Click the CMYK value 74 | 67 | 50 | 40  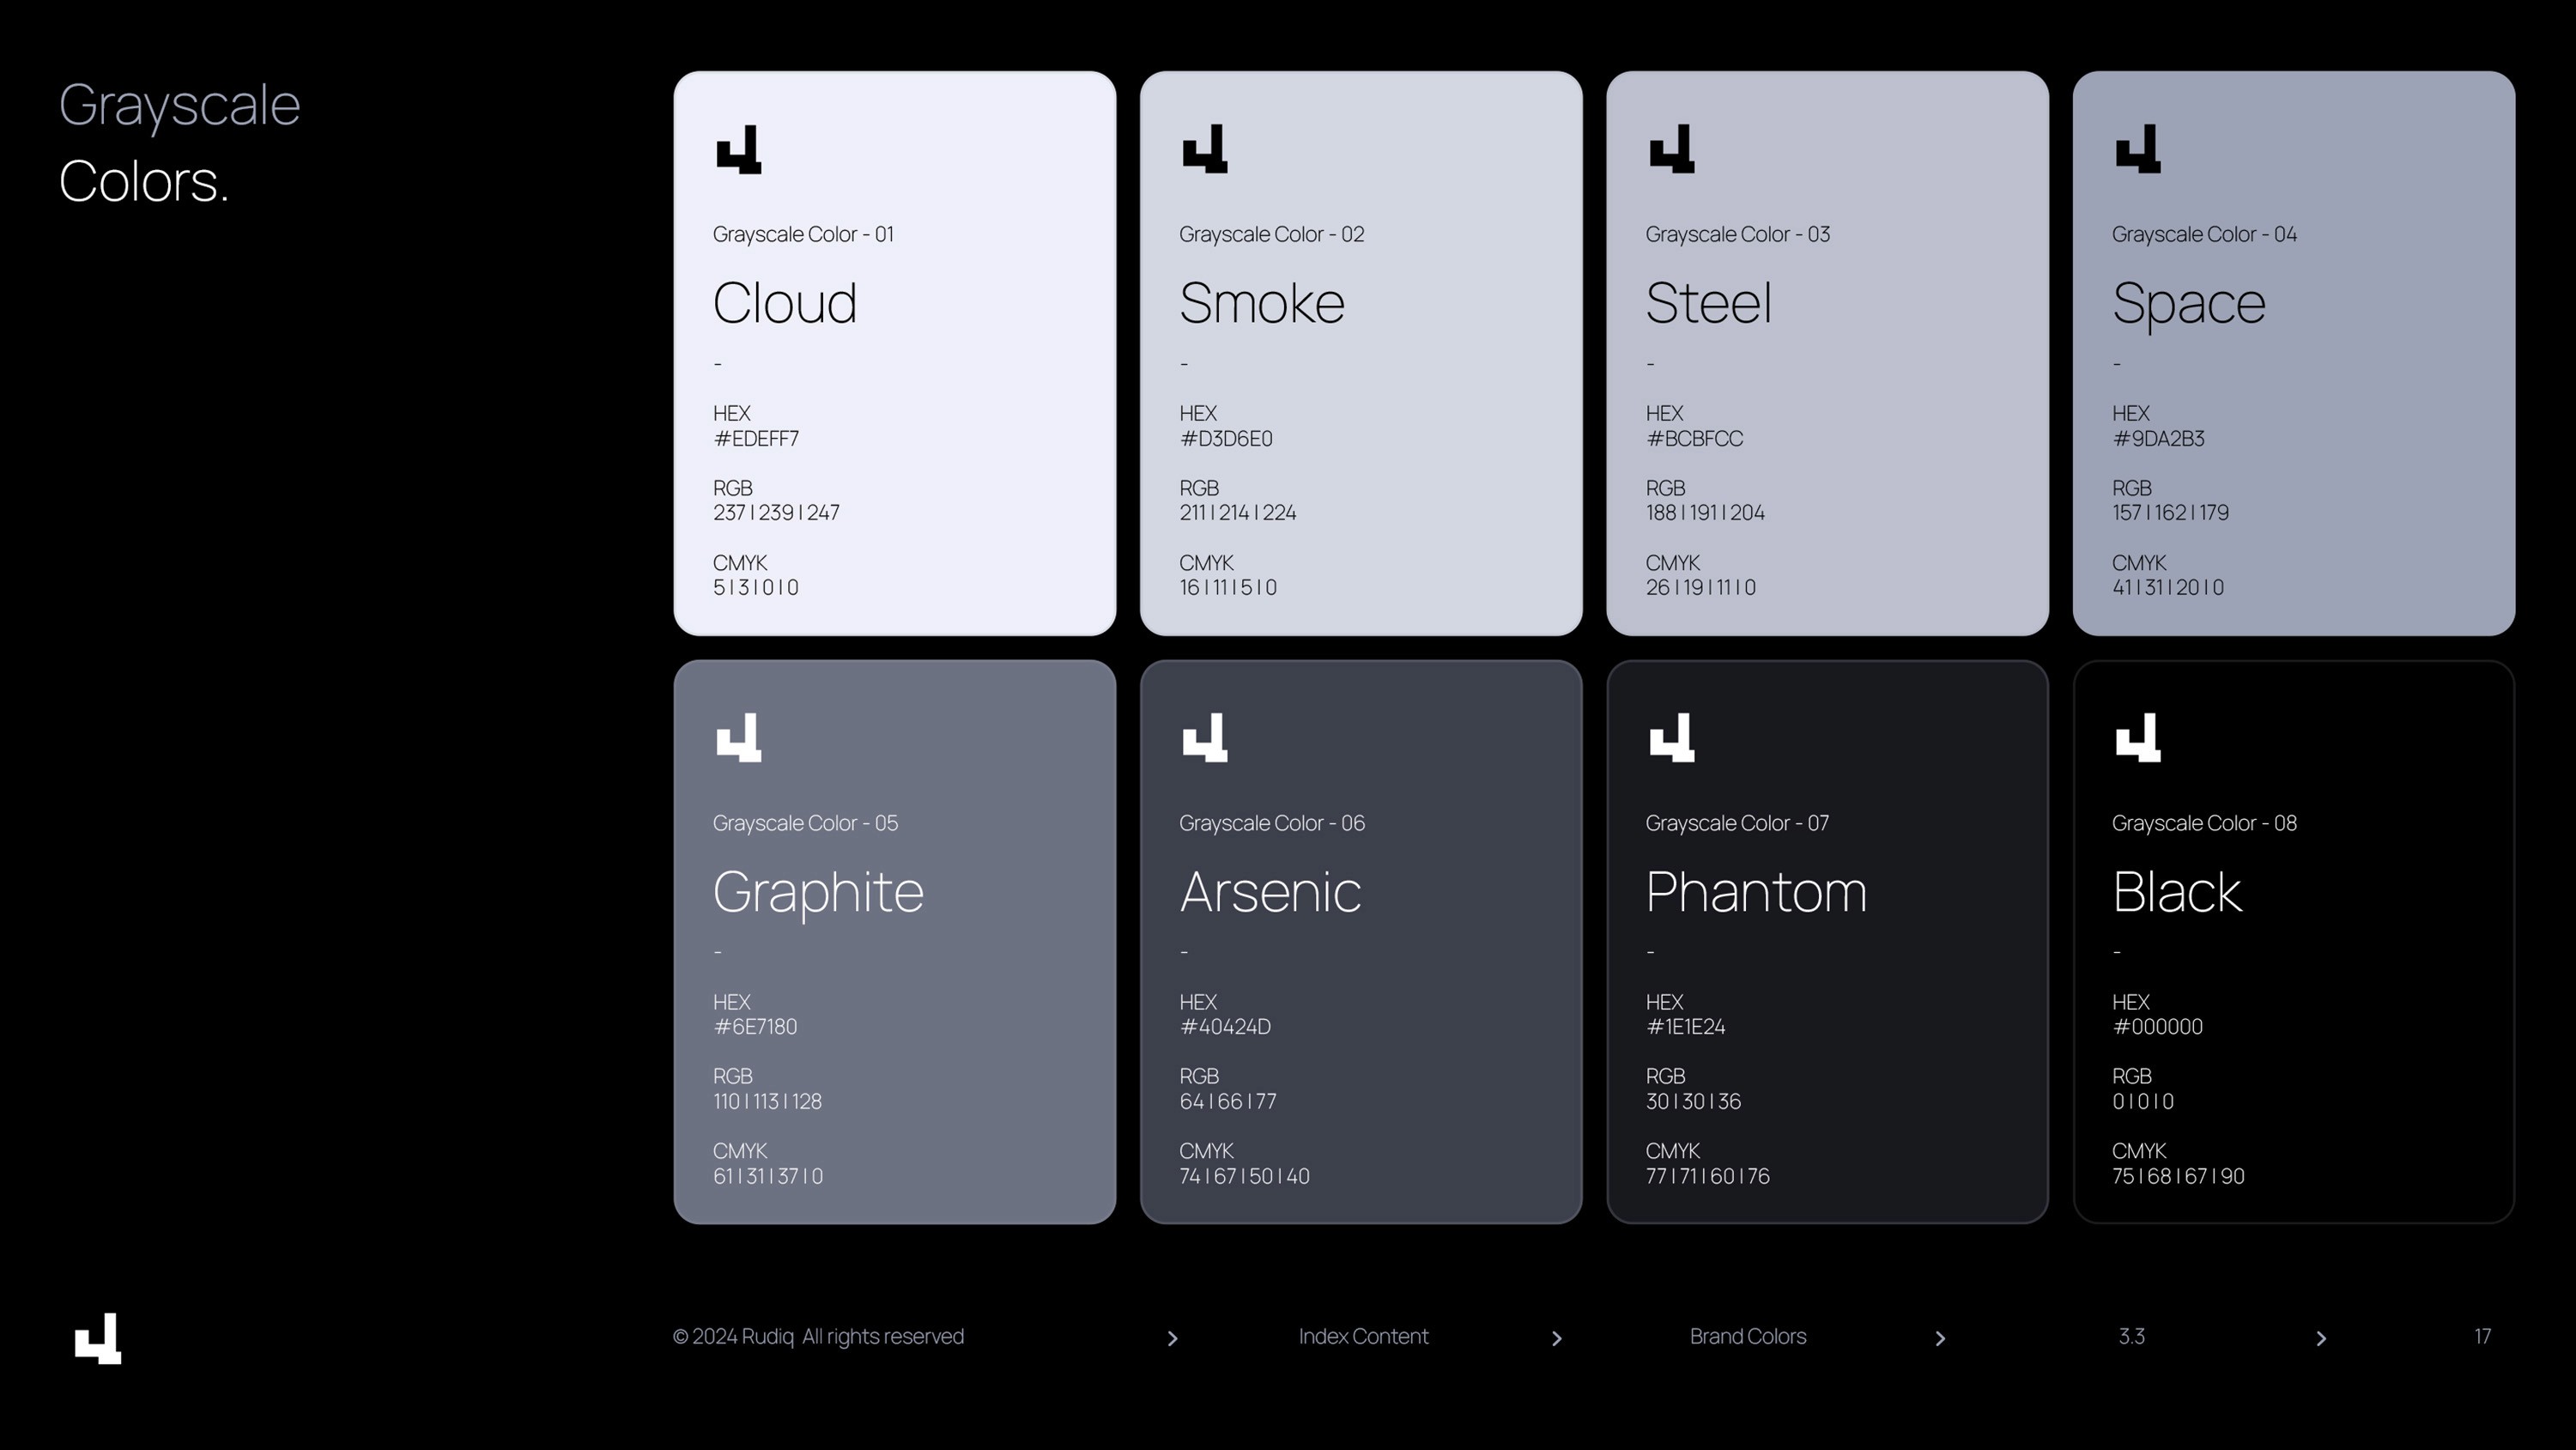coord(1245,1177)
